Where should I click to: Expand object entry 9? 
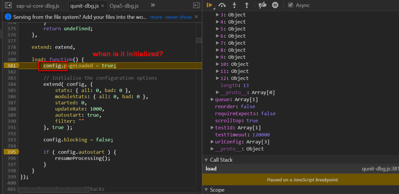(218, 57)
